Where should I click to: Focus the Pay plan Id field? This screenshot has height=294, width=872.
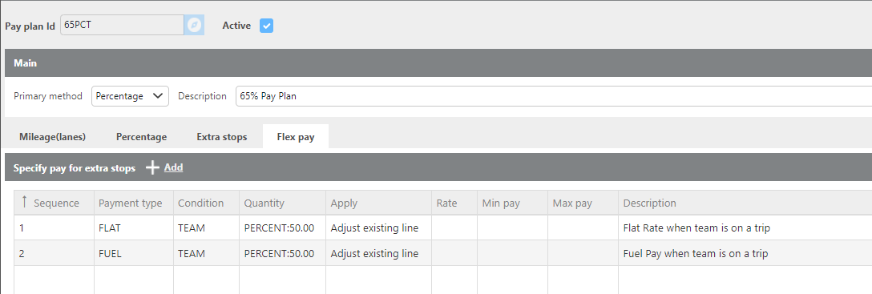click(122, 25)
